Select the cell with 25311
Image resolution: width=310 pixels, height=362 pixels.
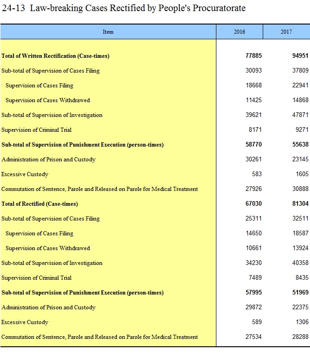click(253, 218)
